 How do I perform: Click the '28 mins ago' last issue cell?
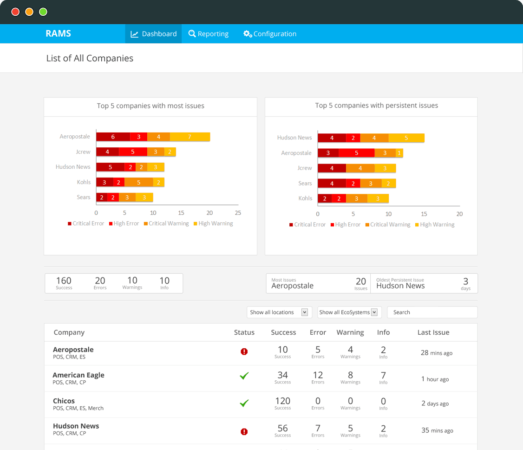click(x=437, y=353)
